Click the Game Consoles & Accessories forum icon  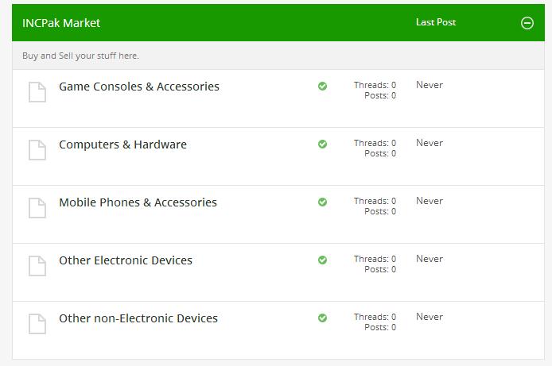click(37, 92)
